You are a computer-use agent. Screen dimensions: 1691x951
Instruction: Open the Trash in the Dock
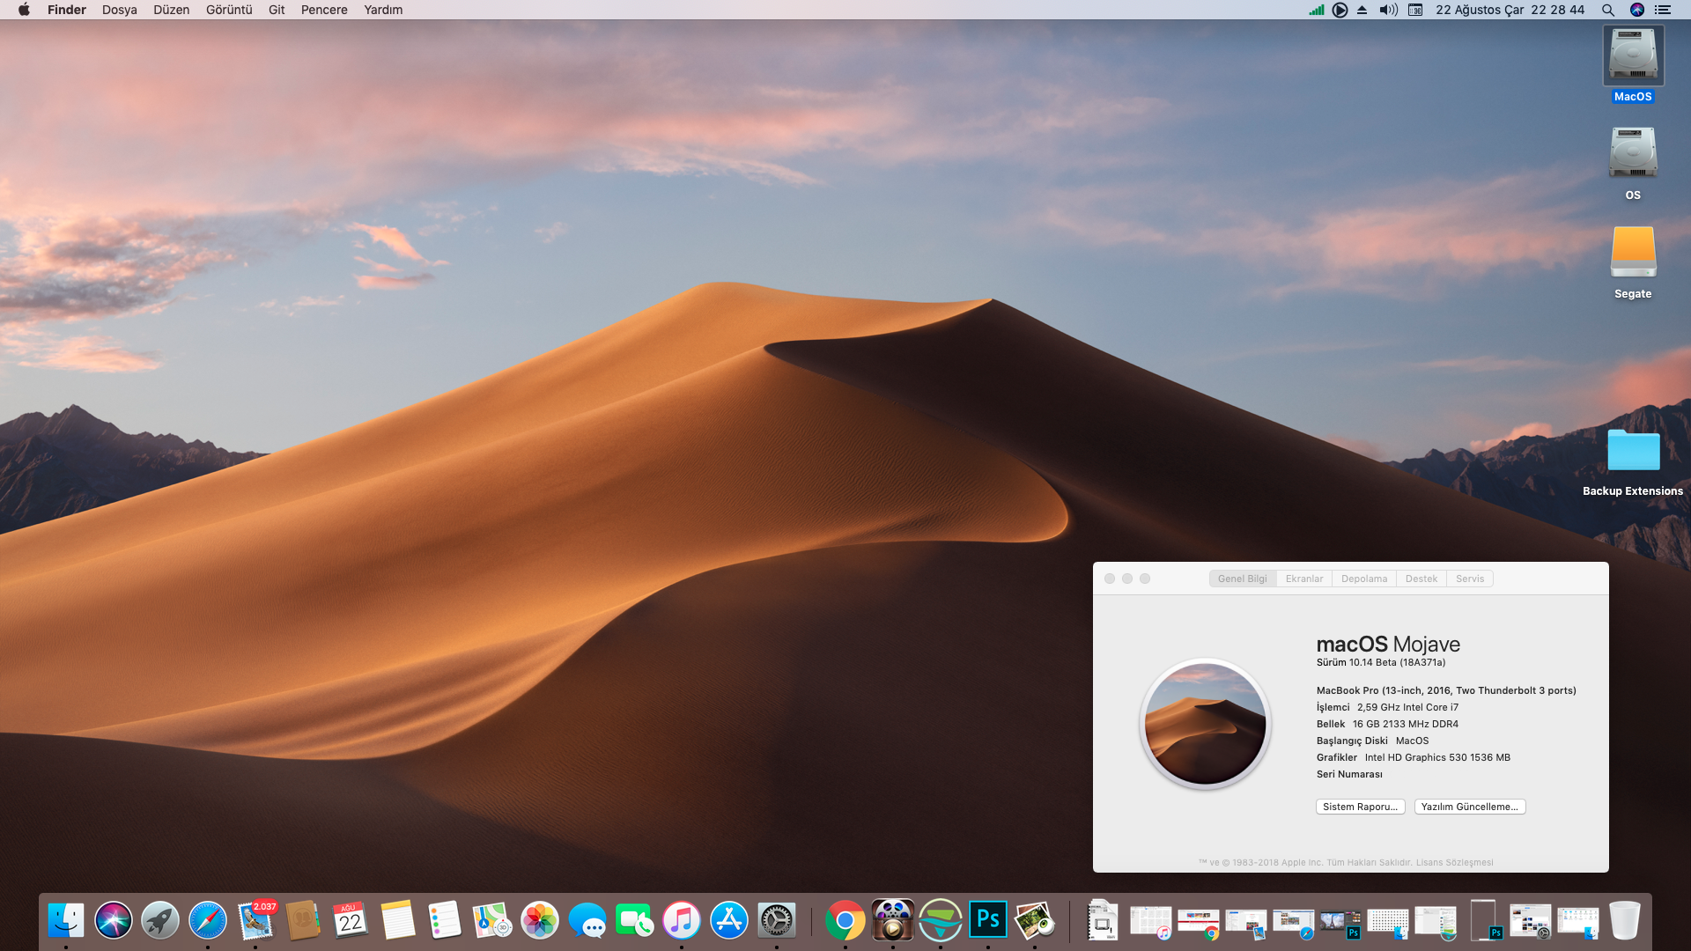[x=1625, y=920]
